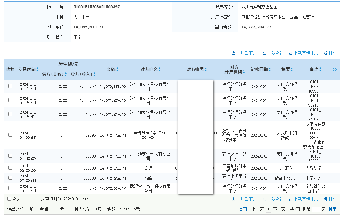Go to 首页 first page
Screen dimensions: 342x216
[243, 209]
